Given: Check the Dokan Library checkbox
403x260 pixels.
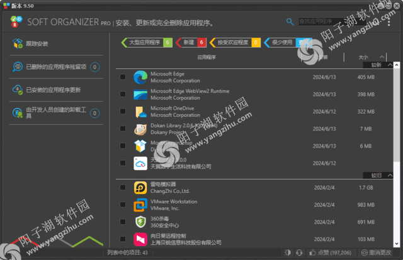Looking at the screenshot, I should (123, 129).
